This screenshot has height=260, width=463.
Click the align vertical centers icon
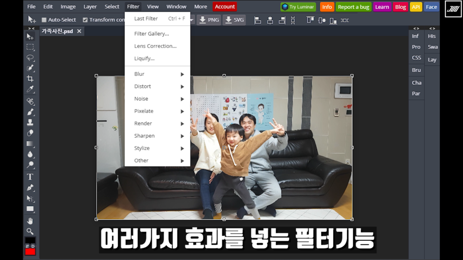pyautogui.click(x=322, y=20)
